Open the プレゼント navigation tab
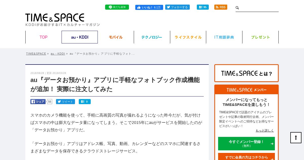The width and height of the screenshot is (304, 160). [260, 37]
